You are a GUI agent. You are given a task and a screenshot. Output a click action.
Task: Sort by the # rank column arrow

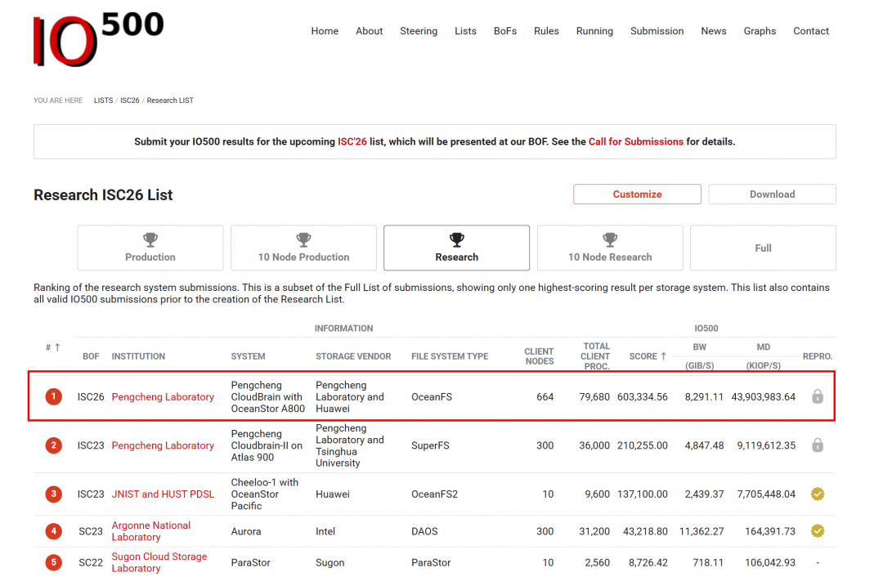57,347
